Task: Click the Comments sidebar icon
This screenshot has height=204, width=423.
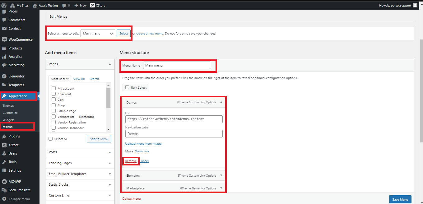Action: 4,20
